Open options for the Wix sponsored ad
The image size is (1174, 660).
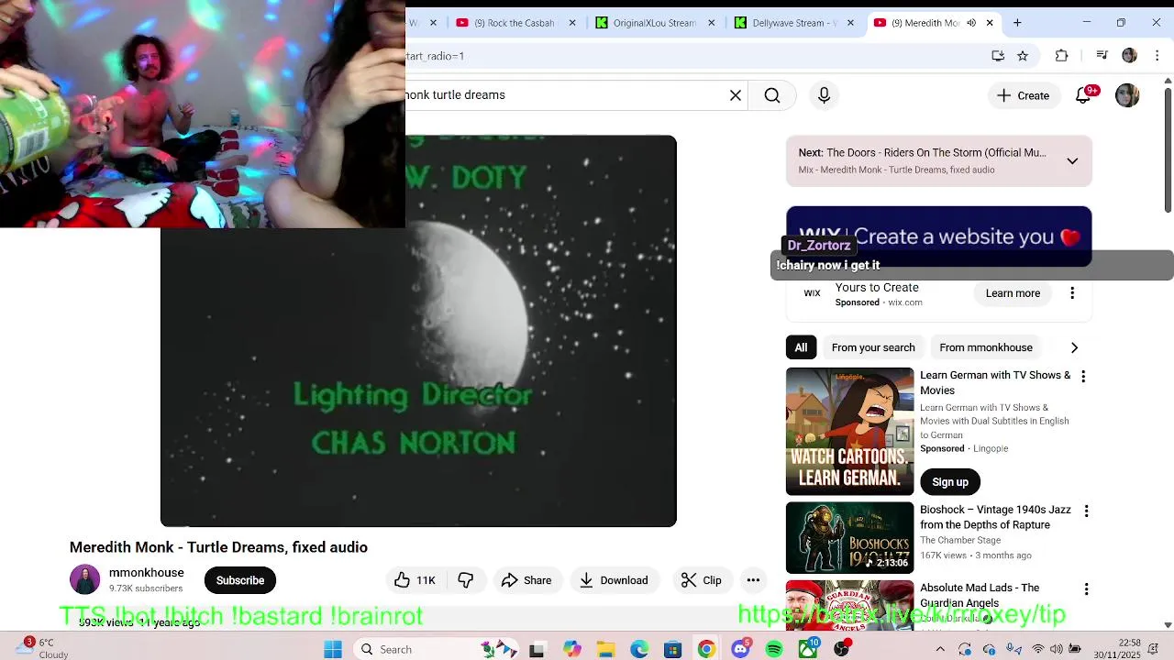(x=1072, y=293)
